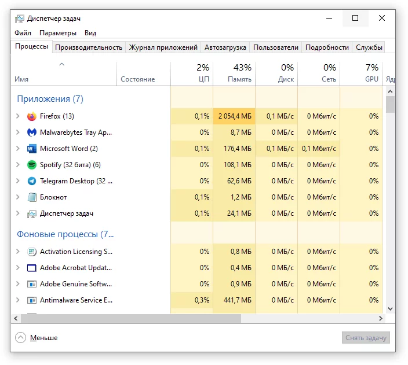The image size is (408, 365).
Task: Click the vertical scrollbar down arrow
Action: 390,309
